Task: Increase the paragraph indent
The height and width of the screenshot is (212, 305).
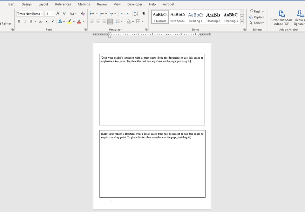Action: 128,14
